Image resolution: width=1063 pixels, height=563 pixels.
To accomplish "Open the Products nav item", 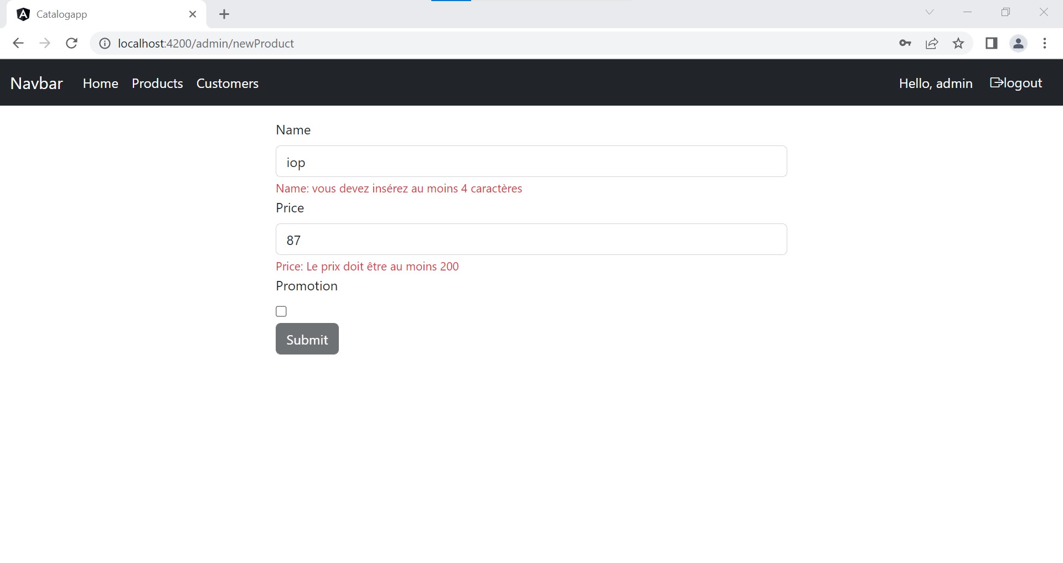I will (157, 83).
